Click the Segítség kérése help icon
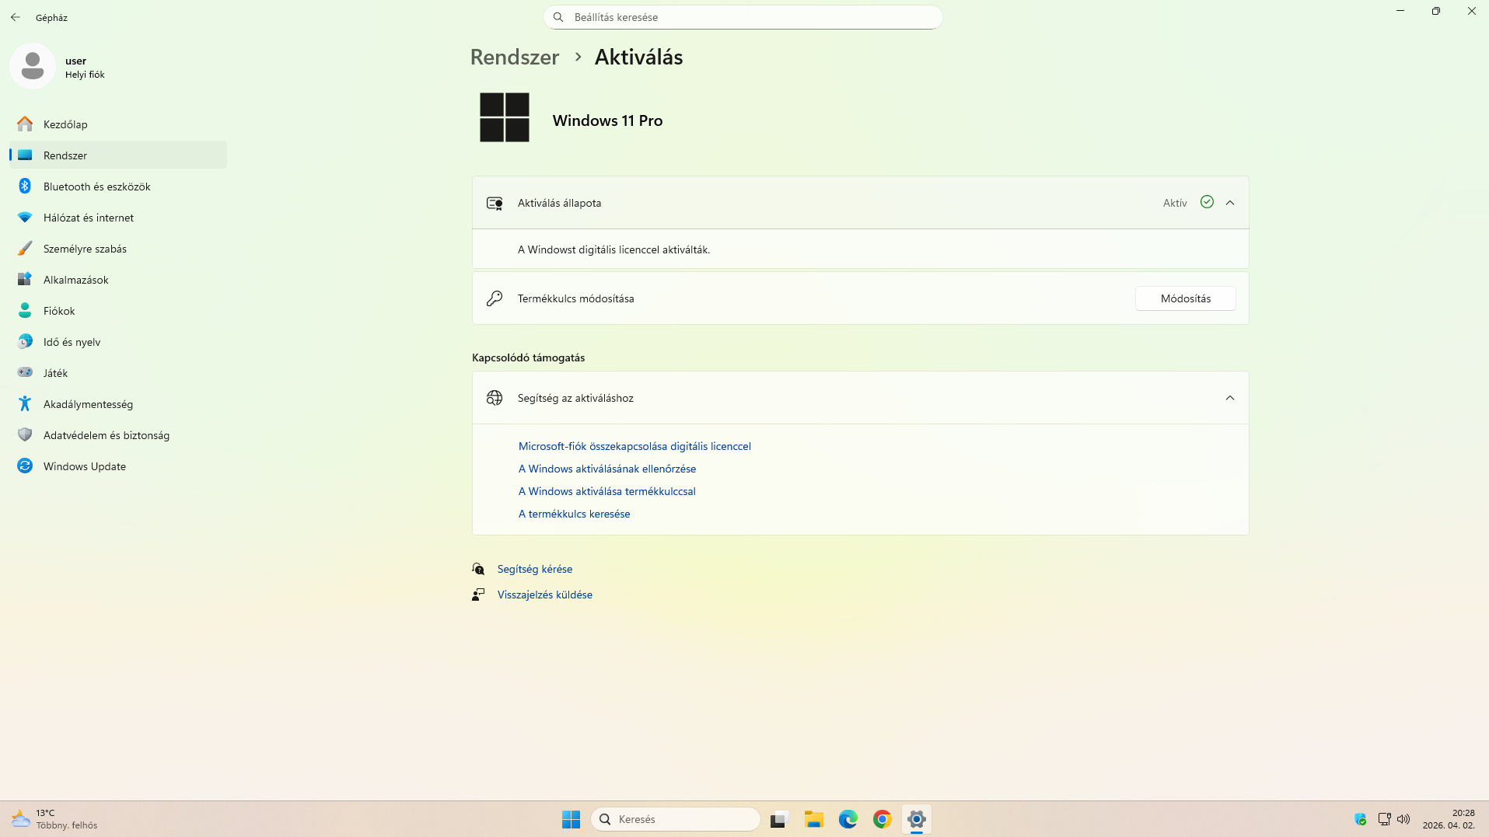Image resolution: width=1489 pixels, height=837 pixels. pos(478,569)
